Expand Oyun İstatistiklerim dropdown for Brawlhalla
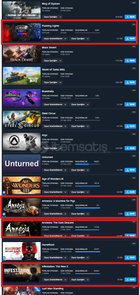This screenshot has width=140, height=295. click(55, 104)
